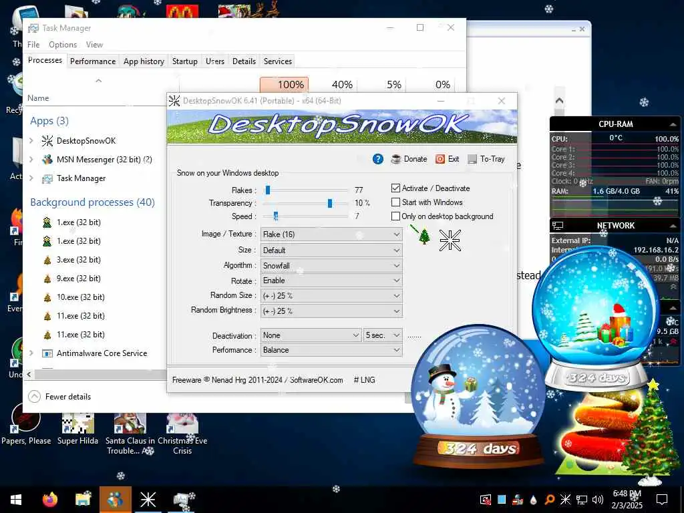The width and height of the screenshot is (684, 513).
Task: Select the Antimalware Core Service icon
Action: pos(47,353)
